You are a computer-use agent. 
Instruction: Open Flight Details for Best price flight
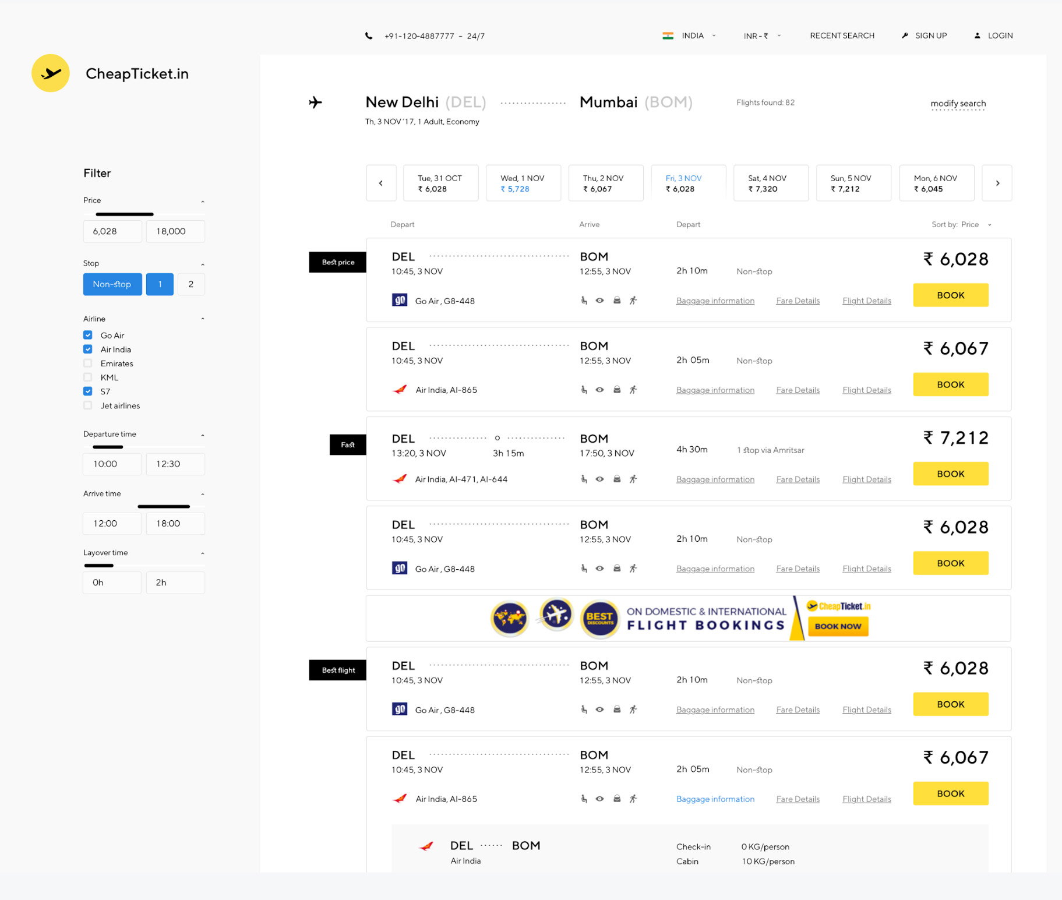click(x=867, y=301)
